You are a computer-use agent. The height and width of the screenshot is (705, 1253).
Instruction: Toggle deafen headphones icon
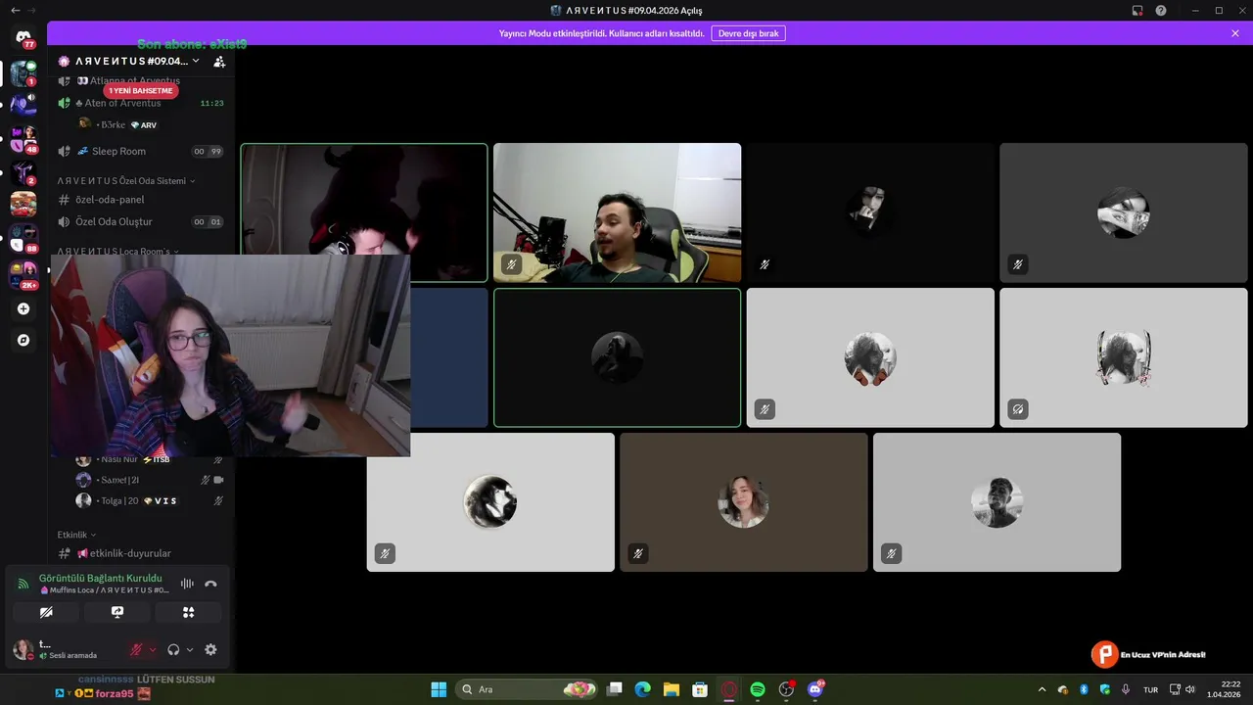pos(173,649)
